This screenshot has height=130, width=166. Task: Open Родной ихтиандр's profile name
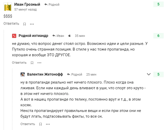point(33,36)
